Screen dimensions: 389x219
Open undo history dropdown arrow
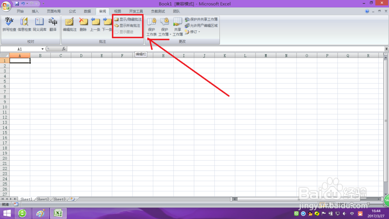tap(27, 4)
